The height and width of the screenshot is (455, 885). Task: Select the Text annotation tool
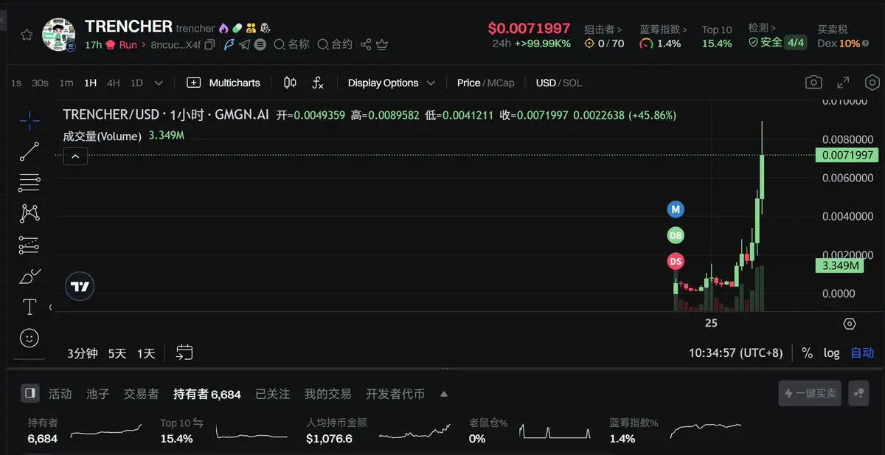[29, 307]
